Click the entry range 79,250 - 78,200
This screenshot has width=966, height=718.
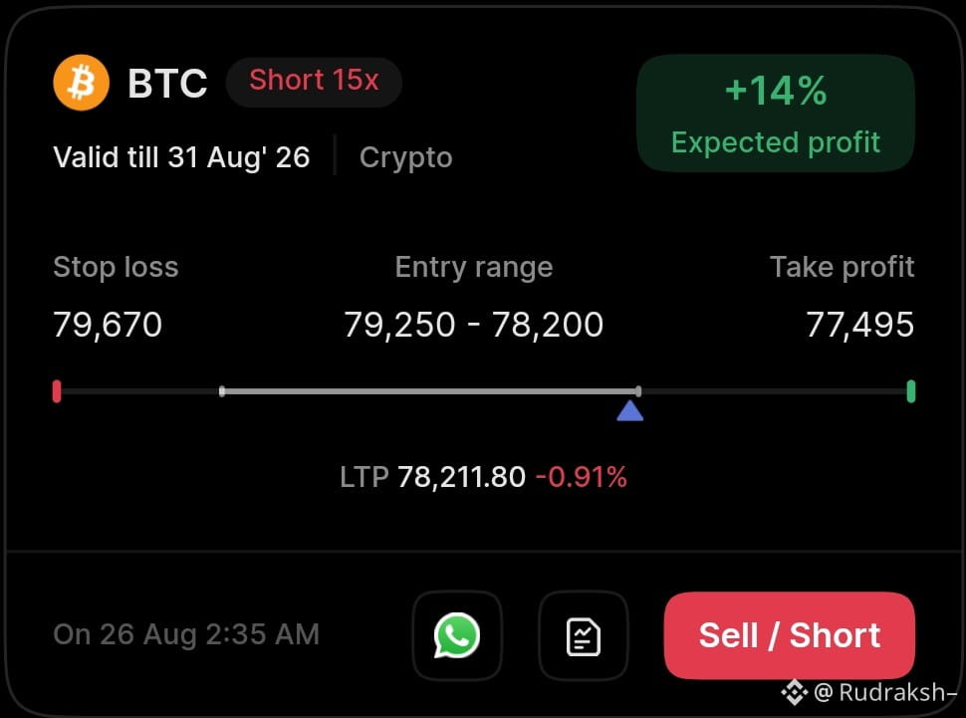(474, 325)
